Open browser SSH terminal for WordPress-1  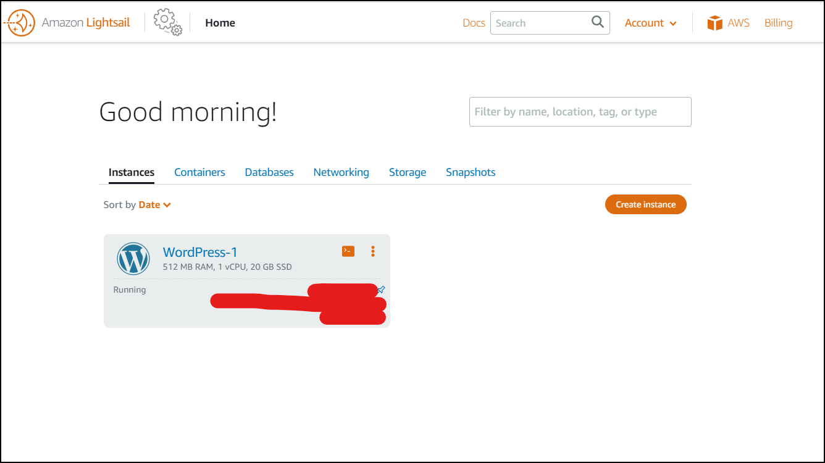click(348, 251)
